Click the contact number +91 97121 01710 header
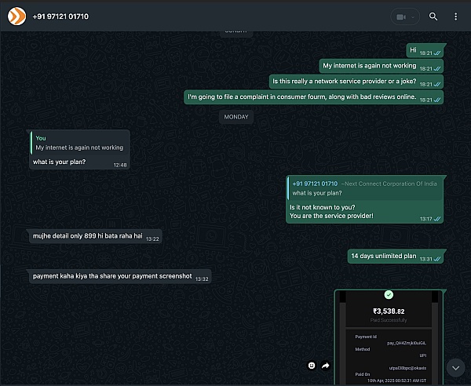471x386 pixels. (x=60, y=16)
